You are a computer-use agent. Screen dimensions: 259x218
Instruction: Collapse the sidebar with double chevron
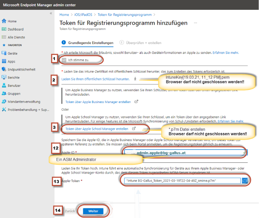click(x=51, y=13)
